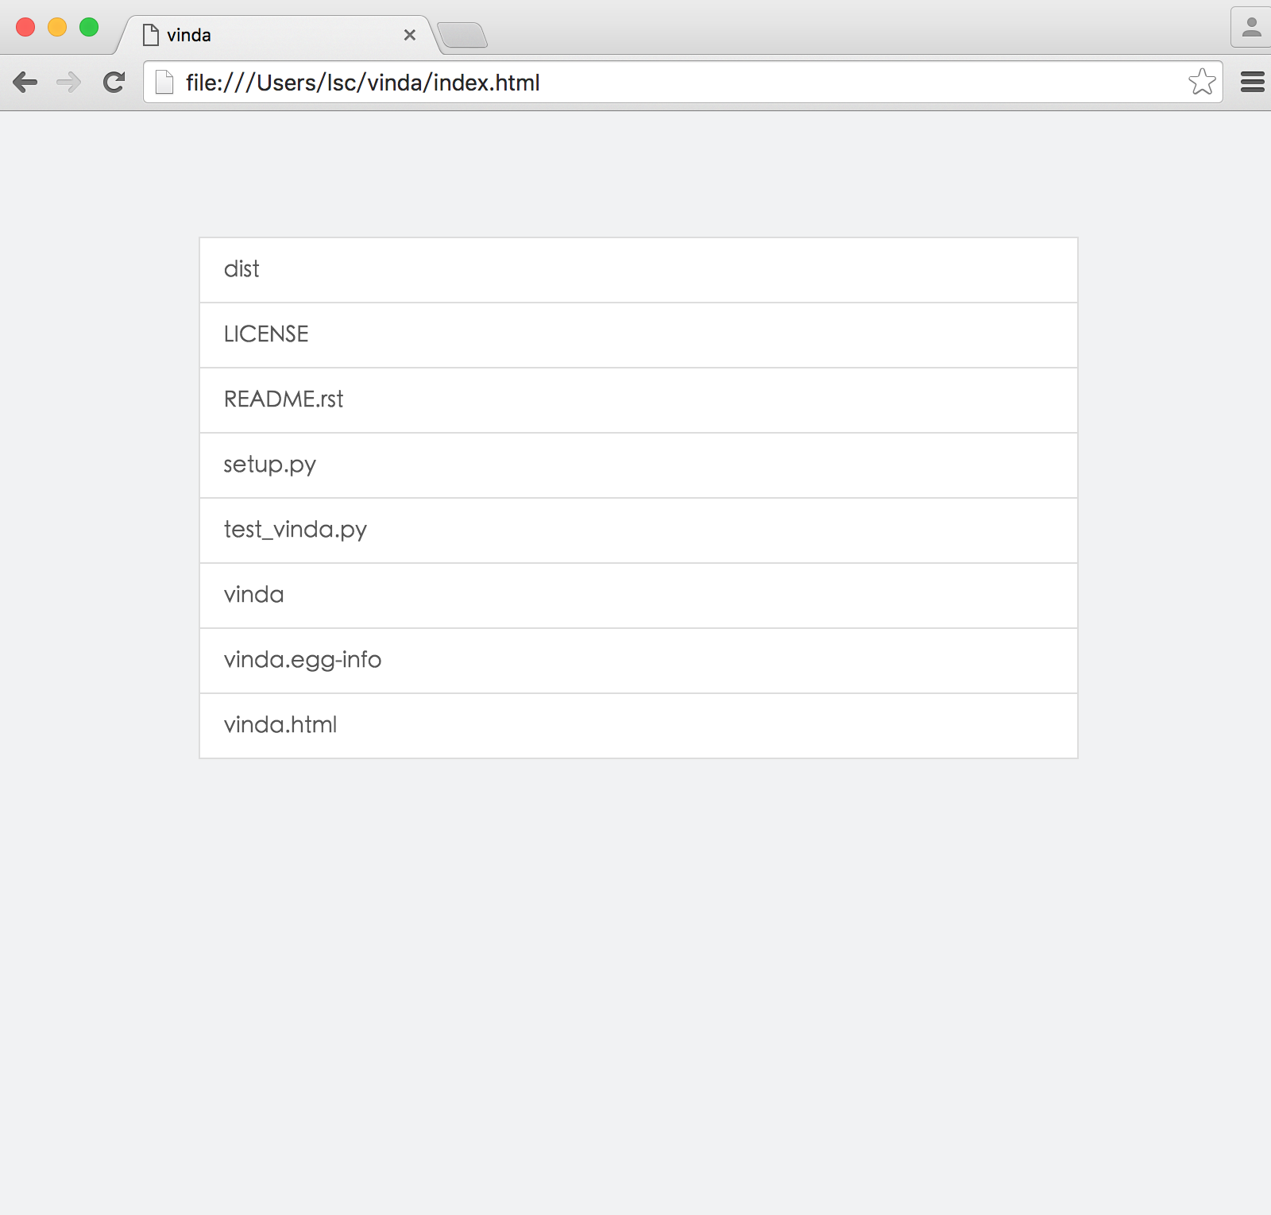Viewport: 1271px width, 1215px height.
Task: Go back with the browser back arrow
Action: 25,82
